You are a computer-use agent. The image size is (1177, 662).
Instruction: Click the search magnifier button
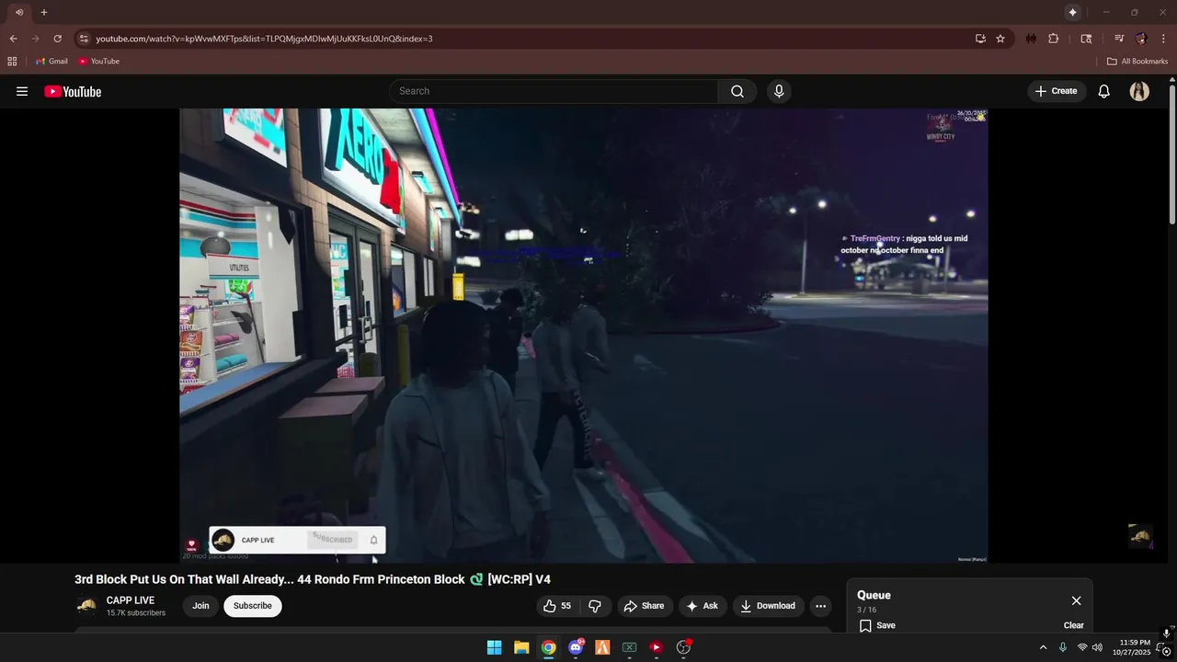[x=737, y=91]
